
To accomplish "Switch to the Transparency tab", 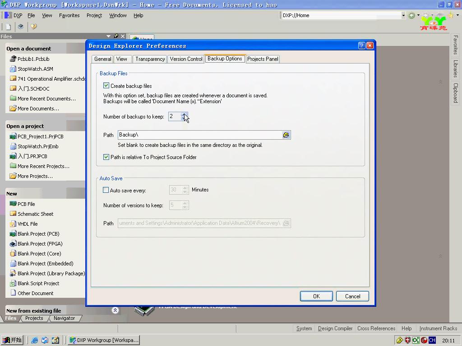I will click(x=150, y=59).
